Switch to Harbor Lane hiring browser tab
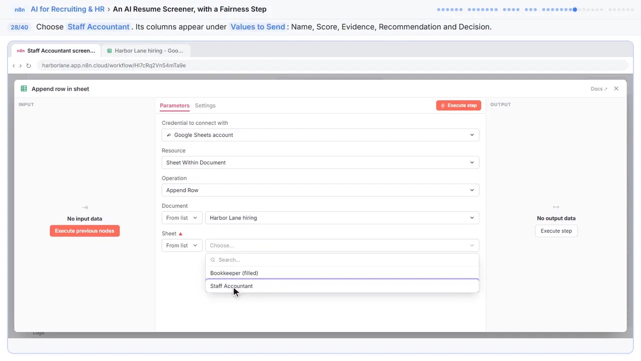The image size is (641, 361). [x=146, y=51]
